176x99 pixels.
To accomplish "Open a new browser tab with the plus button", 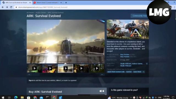I will click(x=66, y=2).
